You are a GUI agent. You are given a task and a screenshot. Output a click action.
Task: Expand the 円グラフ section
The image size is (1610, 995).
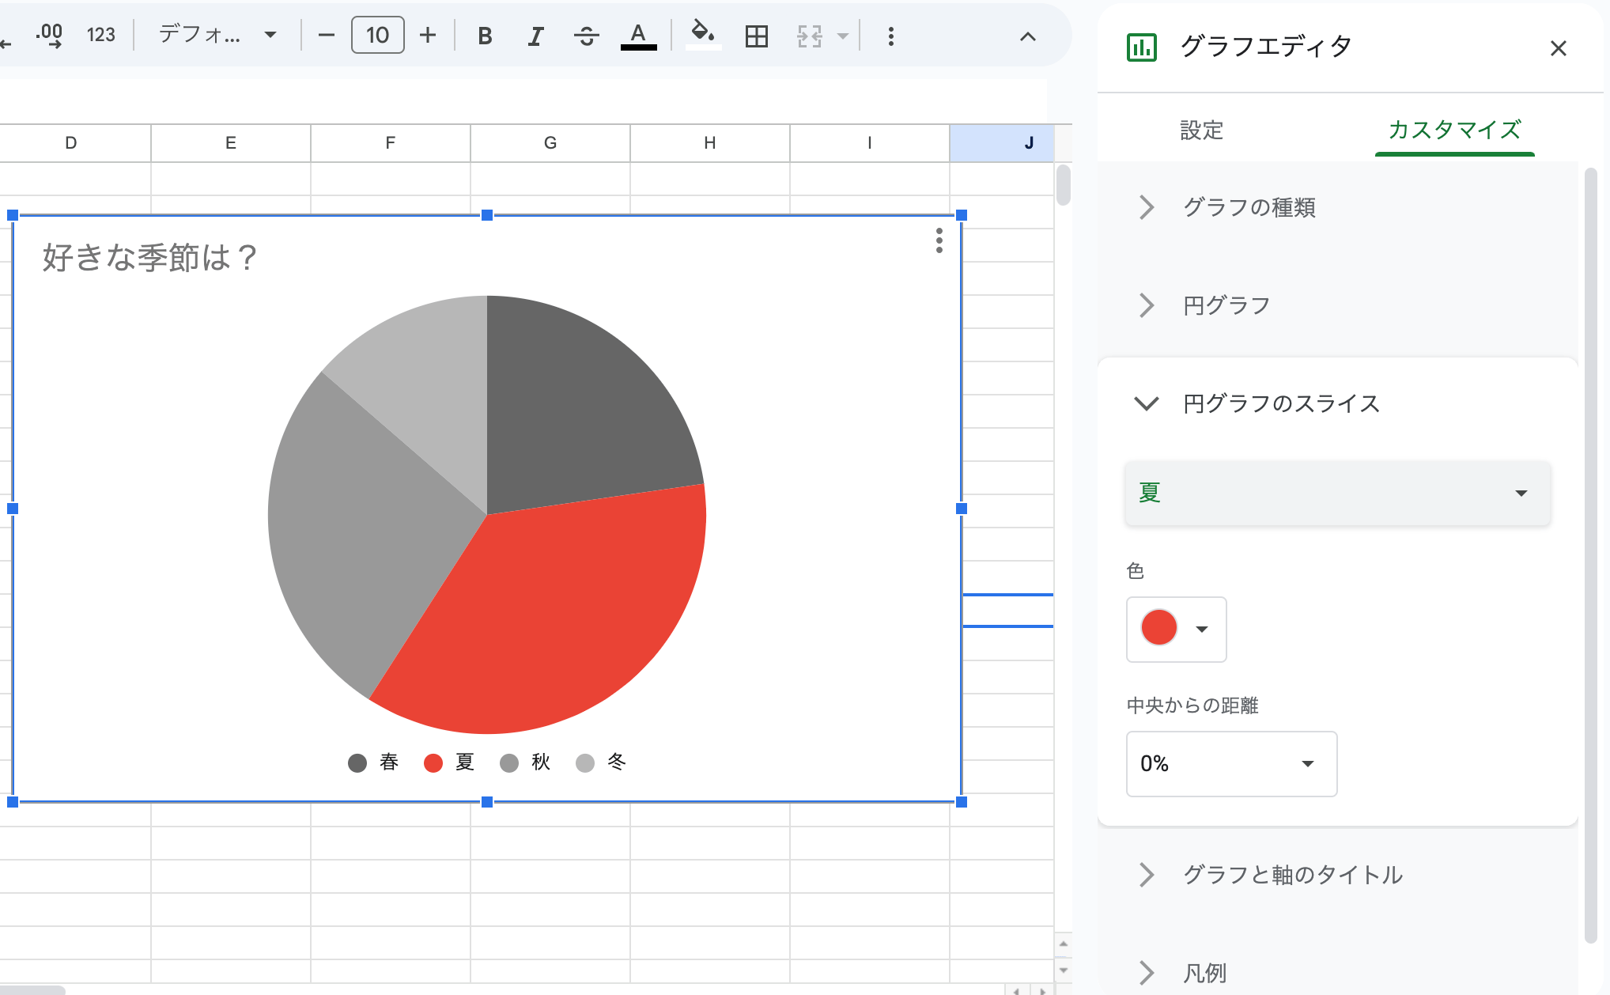point(1226,305)
